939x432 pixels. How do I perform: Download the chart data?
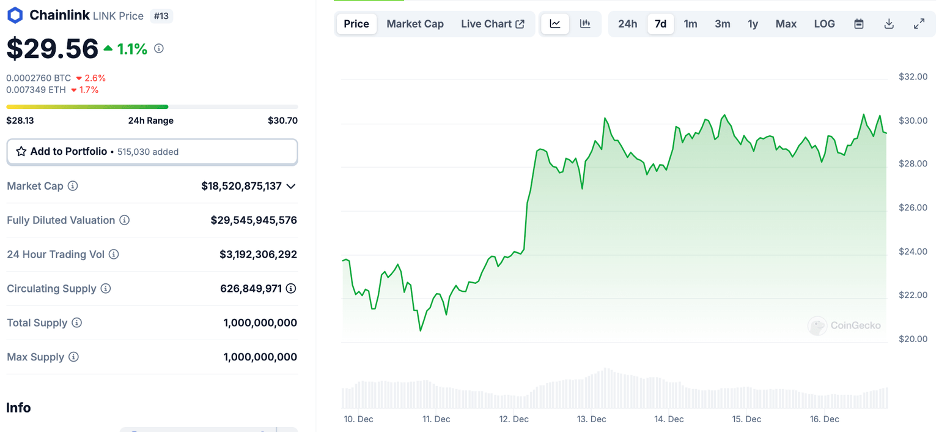click(889, 24)
